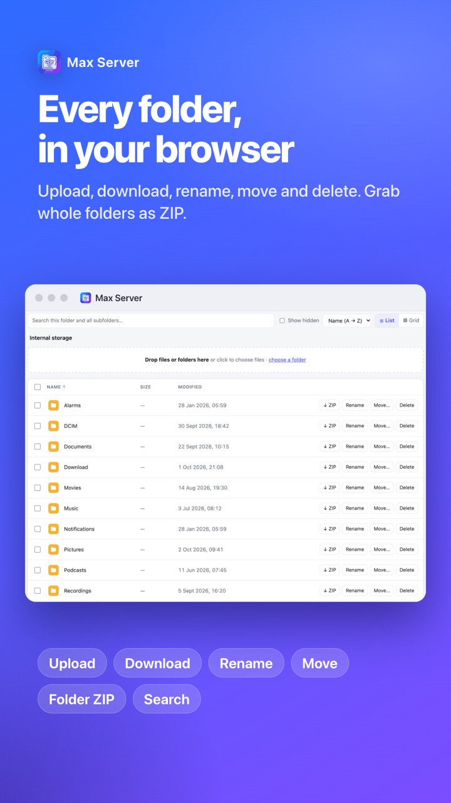Image resolution: width=451 pixels, height=803 pixels.
Task: Click the Documents folder icon
Action: pyautogui.click(x=53, y=447)
